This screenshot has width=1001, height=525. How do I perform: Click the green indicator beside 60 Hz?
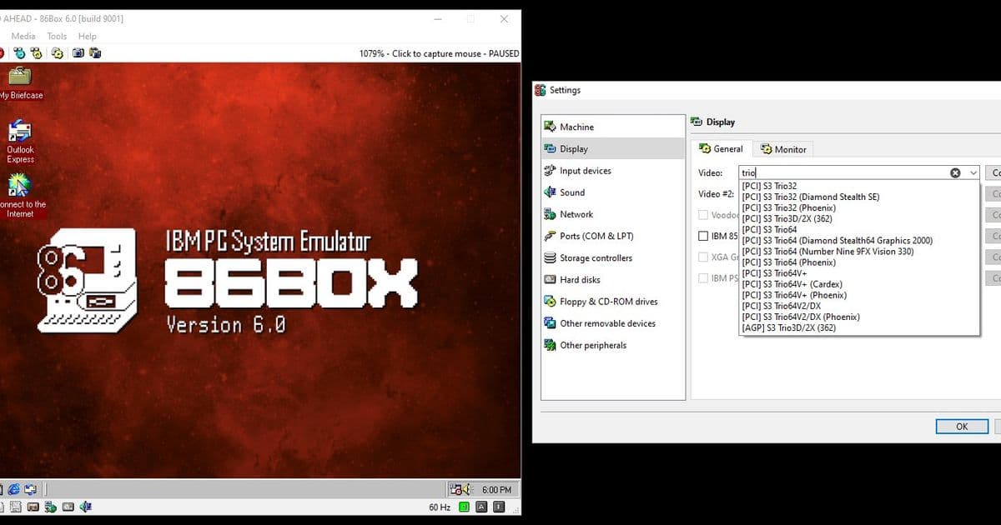pos(464,507)
